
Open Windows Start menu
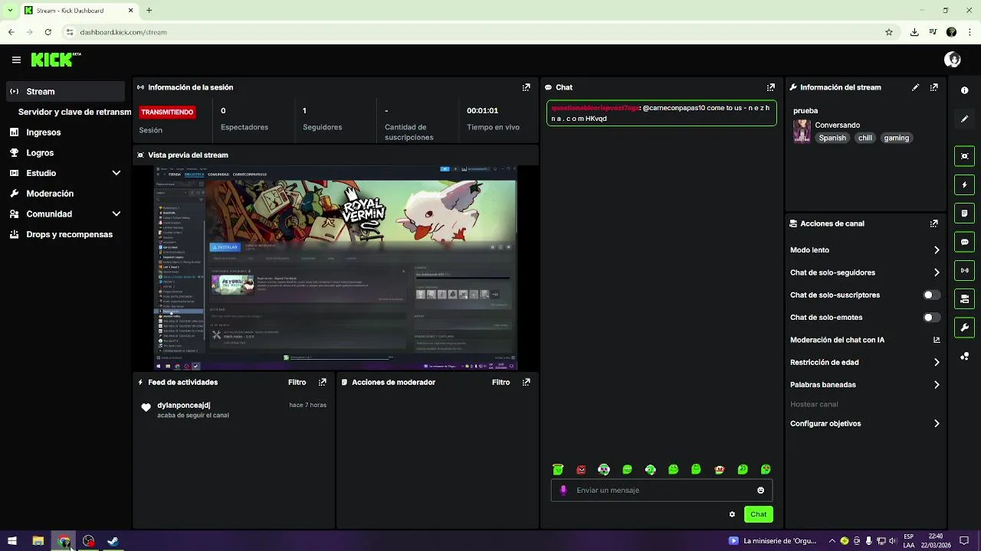coord(12,541)
